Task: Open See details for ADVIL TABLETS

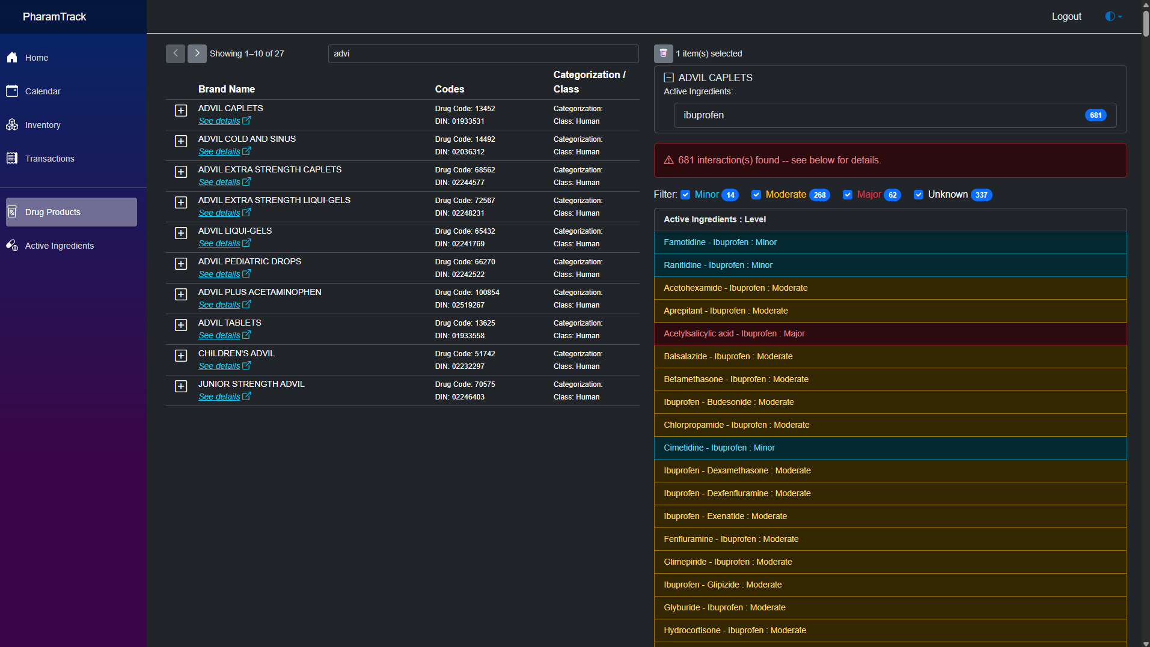Action: click(x=219, y=335)
